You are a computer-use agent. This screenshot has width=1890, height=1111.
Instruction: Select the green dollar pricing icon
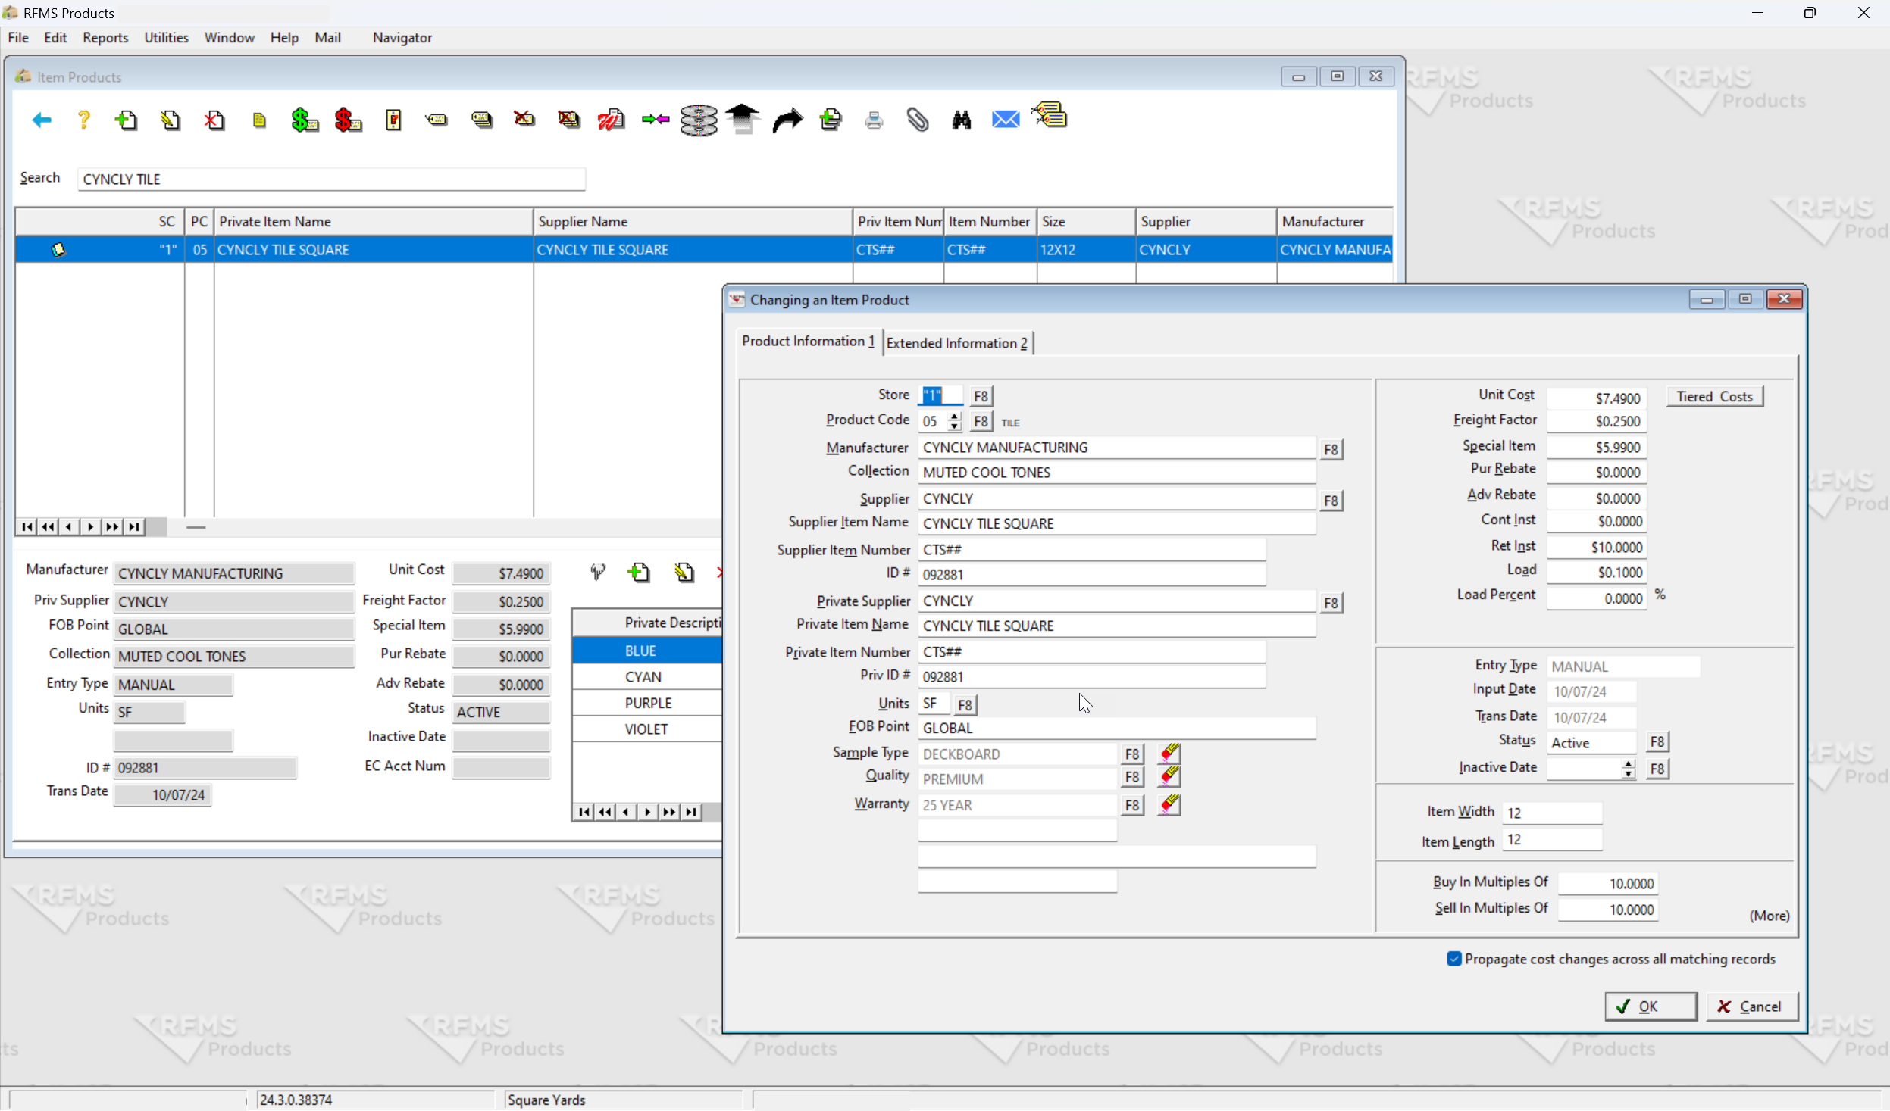304,120
